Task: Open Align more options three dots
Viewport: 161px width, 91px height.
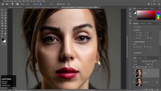Action: tap(151, 50)
